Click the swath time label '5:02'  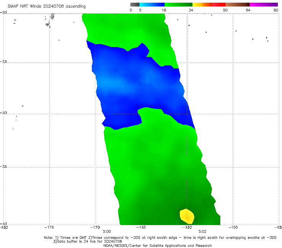point(202,232)
